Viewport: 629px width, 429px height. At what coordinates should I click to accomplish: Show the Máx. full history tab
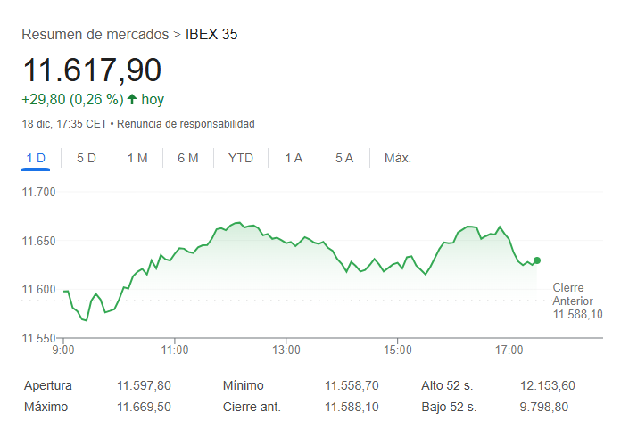397,159
